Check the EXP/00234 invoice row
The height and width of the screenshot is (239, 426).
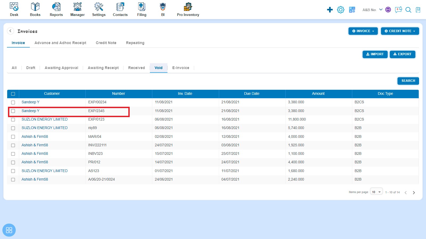pos(13,102)
